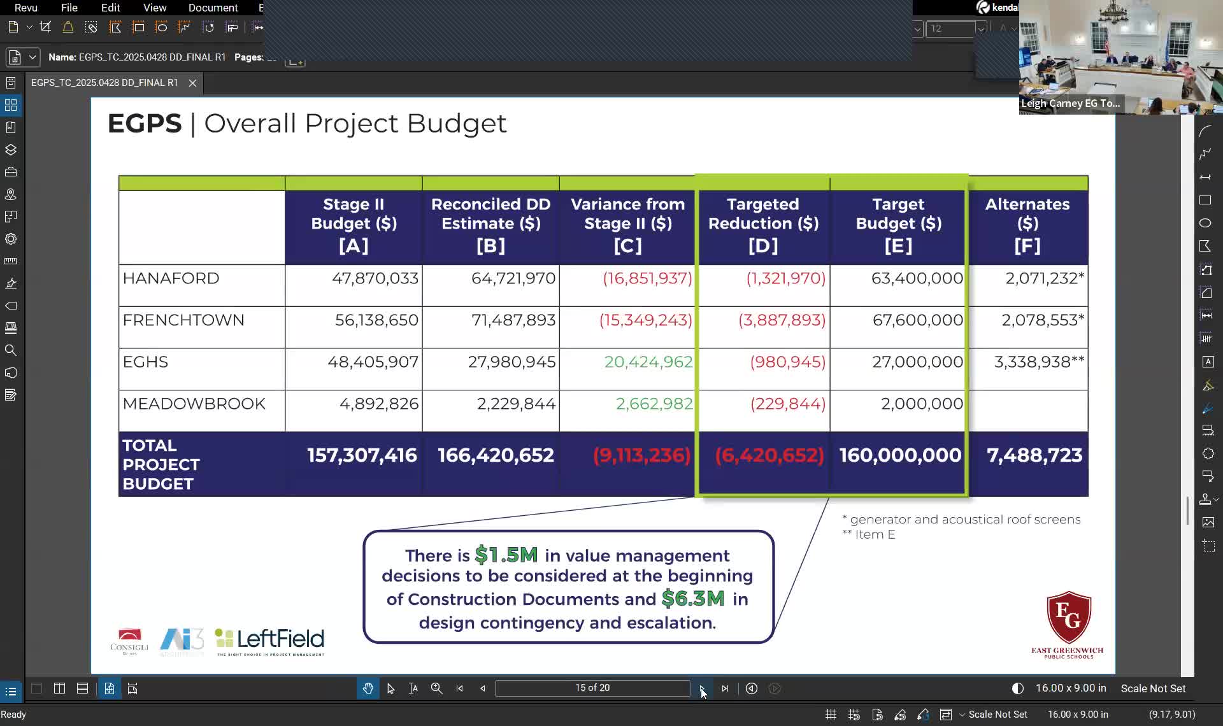
Task: Open the Thumbnails panel in left sidebar
Action: click(x=11, y=105)
